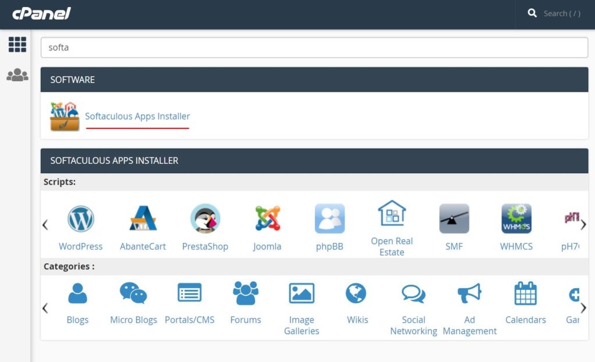Image resolution: width=595 pixels, height=362 pixels.
Task: Open the Image Galleries picture icon
Action: tap(302, 293)
